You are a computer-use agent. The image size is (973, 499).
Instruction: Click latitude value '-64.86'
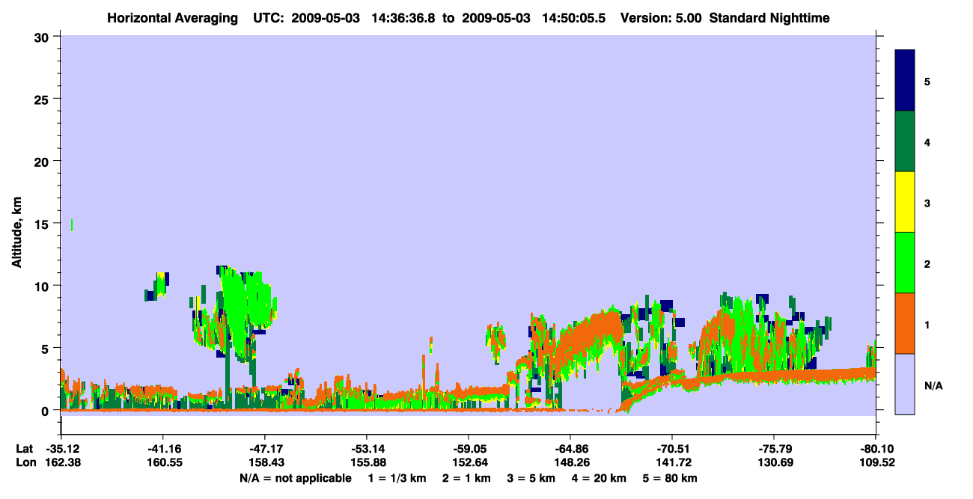pyautogui.click(x=570, y=449)
